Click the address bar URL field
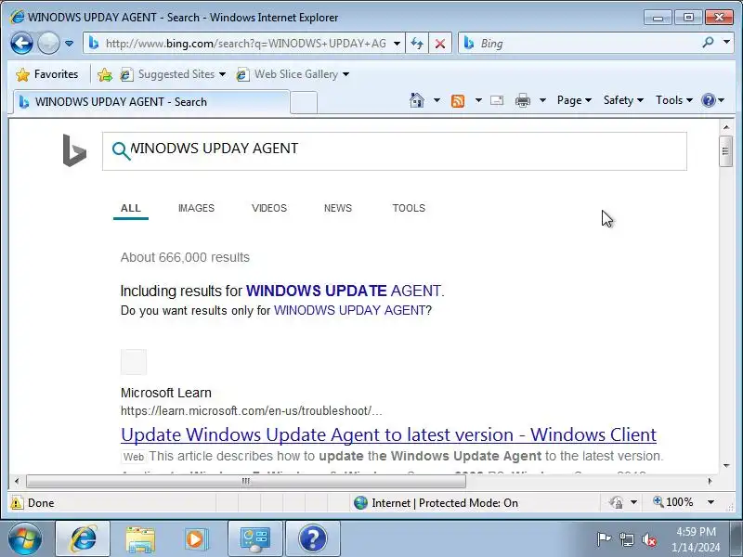 pyautogui.click(x=245, y=44)
